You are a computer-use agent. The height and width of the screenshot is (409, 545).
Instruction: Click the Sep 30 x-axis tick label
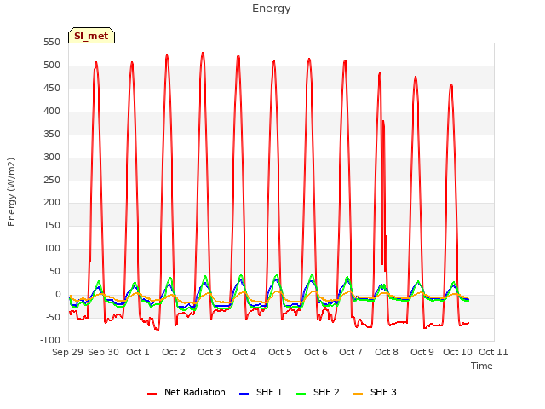coord(103,352)
